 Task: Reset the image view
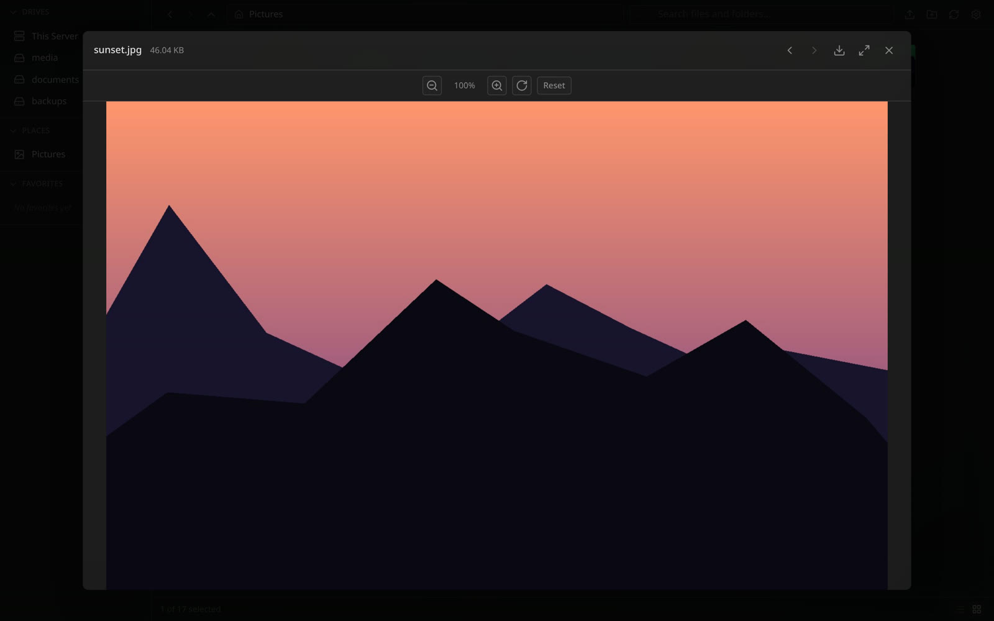pos(554,86)
